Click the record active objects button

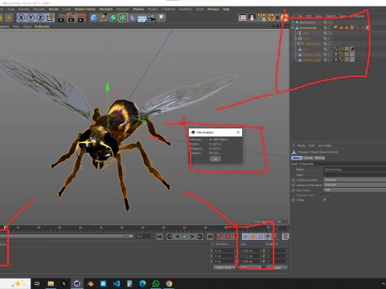pyautogui.click(x=220, y=237)
